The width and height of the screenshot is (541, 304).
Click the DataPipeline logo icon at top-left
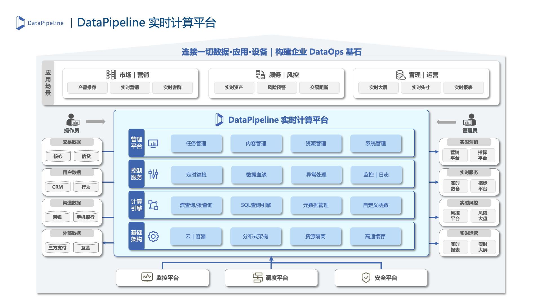20,23
